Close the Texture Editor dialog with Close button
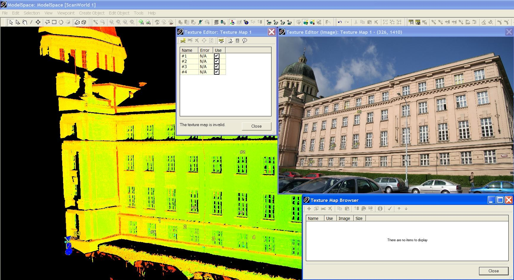 tap(256, 126)
